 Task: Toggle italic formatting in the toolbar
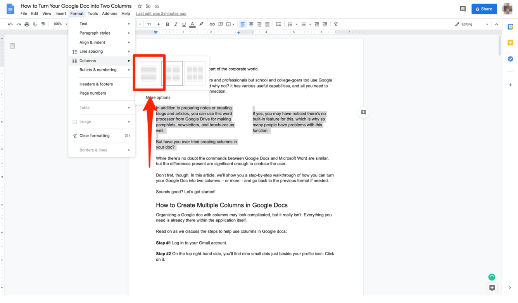click(x=176, y=24)
